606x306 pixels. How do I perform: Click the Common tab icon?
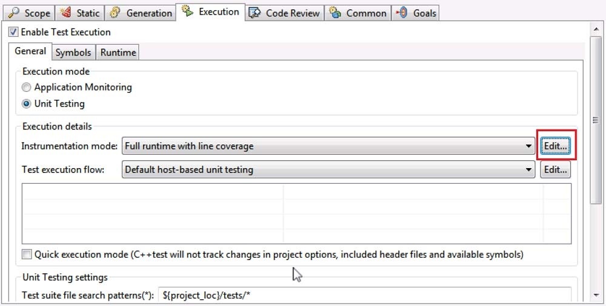[335, 13]
